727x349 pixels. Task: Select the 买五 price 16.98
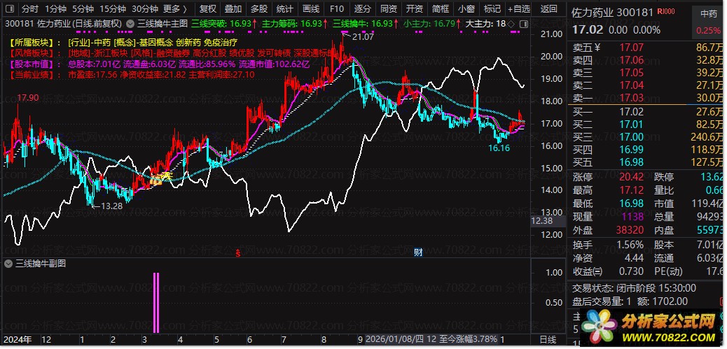point(632,162)
